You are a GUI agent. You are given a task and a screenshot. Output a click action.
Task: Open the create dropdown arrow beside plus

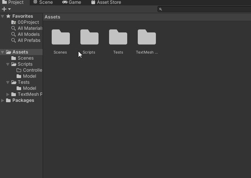point(9,9)
